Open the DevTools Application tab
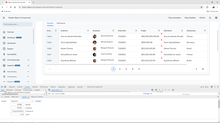This screenshot has width=220, height=123. click(x=62, y=87)
